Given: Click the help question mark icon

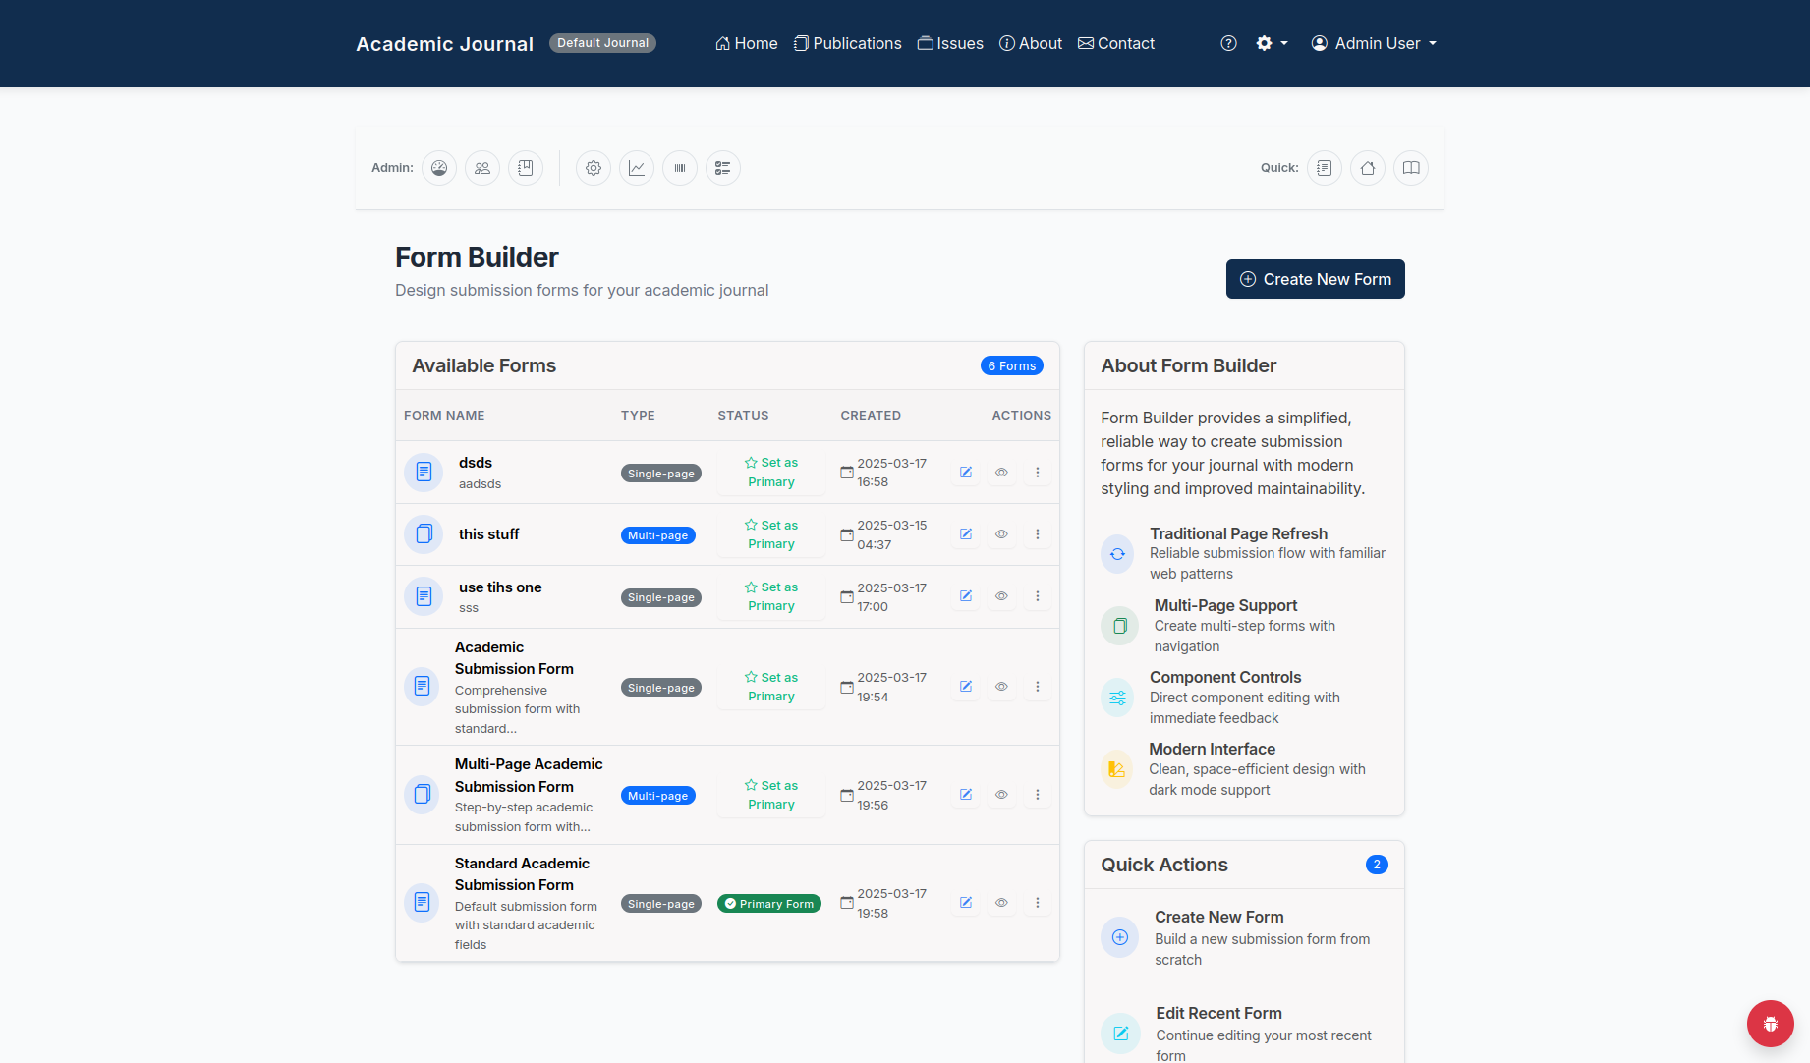Looking at the screenshot, I should click(x=1228, y=43).
